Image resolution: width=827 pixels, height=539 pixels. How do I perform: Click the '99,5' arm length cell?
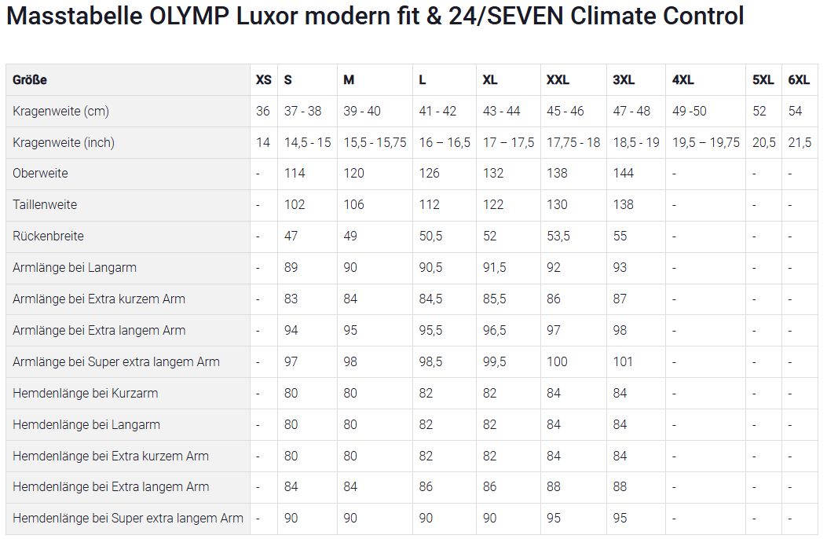click(x=494, y=362)
